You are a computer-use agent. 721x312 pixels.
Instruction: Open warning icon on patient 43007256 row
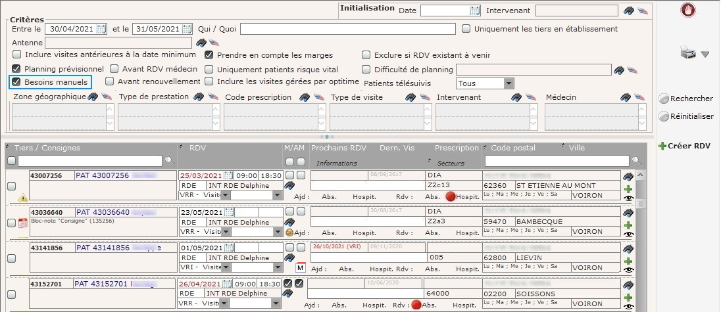click(22, 197)
